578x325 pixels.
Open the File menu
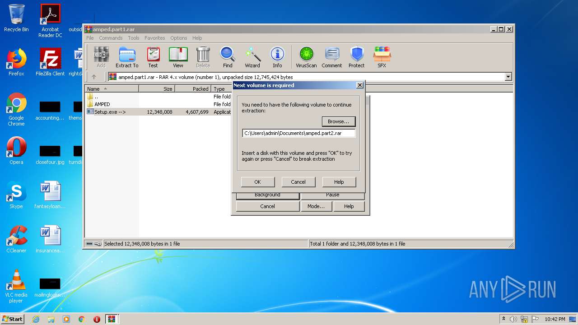point(90,38)
